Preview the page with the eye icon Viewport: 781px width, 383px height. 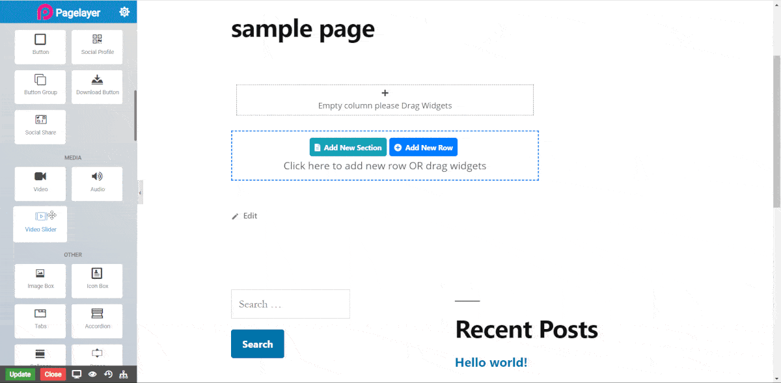pyautogui.click(x=92, y=375)
